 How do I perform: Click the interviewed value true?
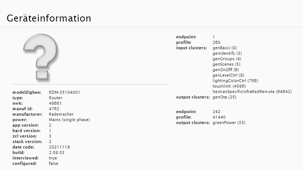click(x=53, y=158)
